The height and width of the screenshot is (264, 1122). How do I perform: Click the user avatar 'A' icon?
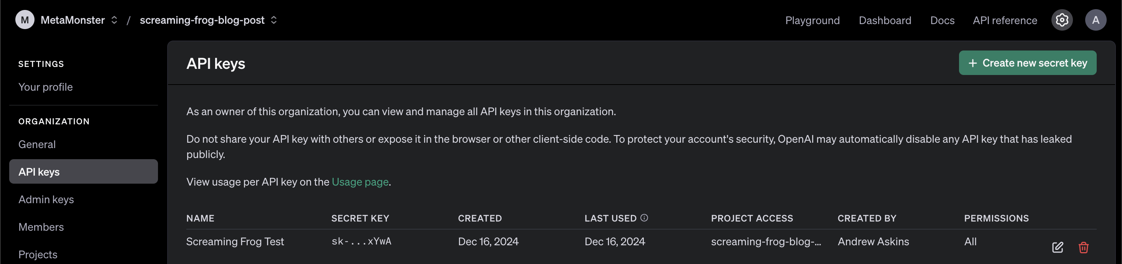[1095, 20]
